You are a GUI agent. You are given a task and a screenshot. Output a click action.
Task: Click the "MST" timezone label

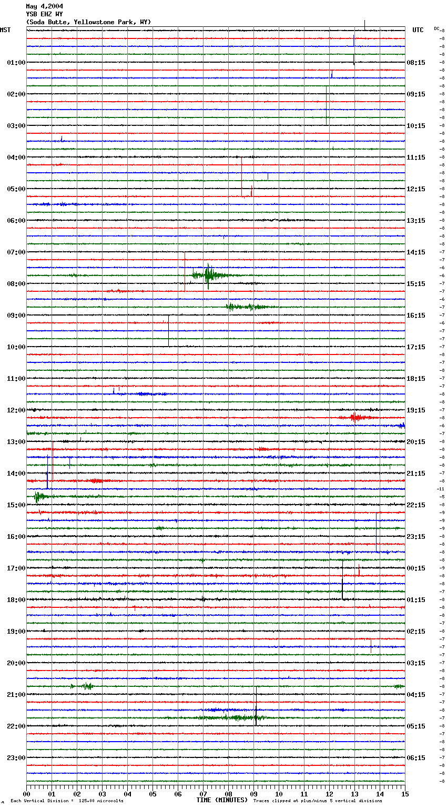click(5, 30)
